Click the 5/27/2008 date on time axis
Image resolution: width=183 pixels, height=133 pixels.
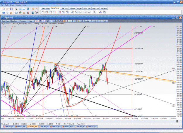97,119
